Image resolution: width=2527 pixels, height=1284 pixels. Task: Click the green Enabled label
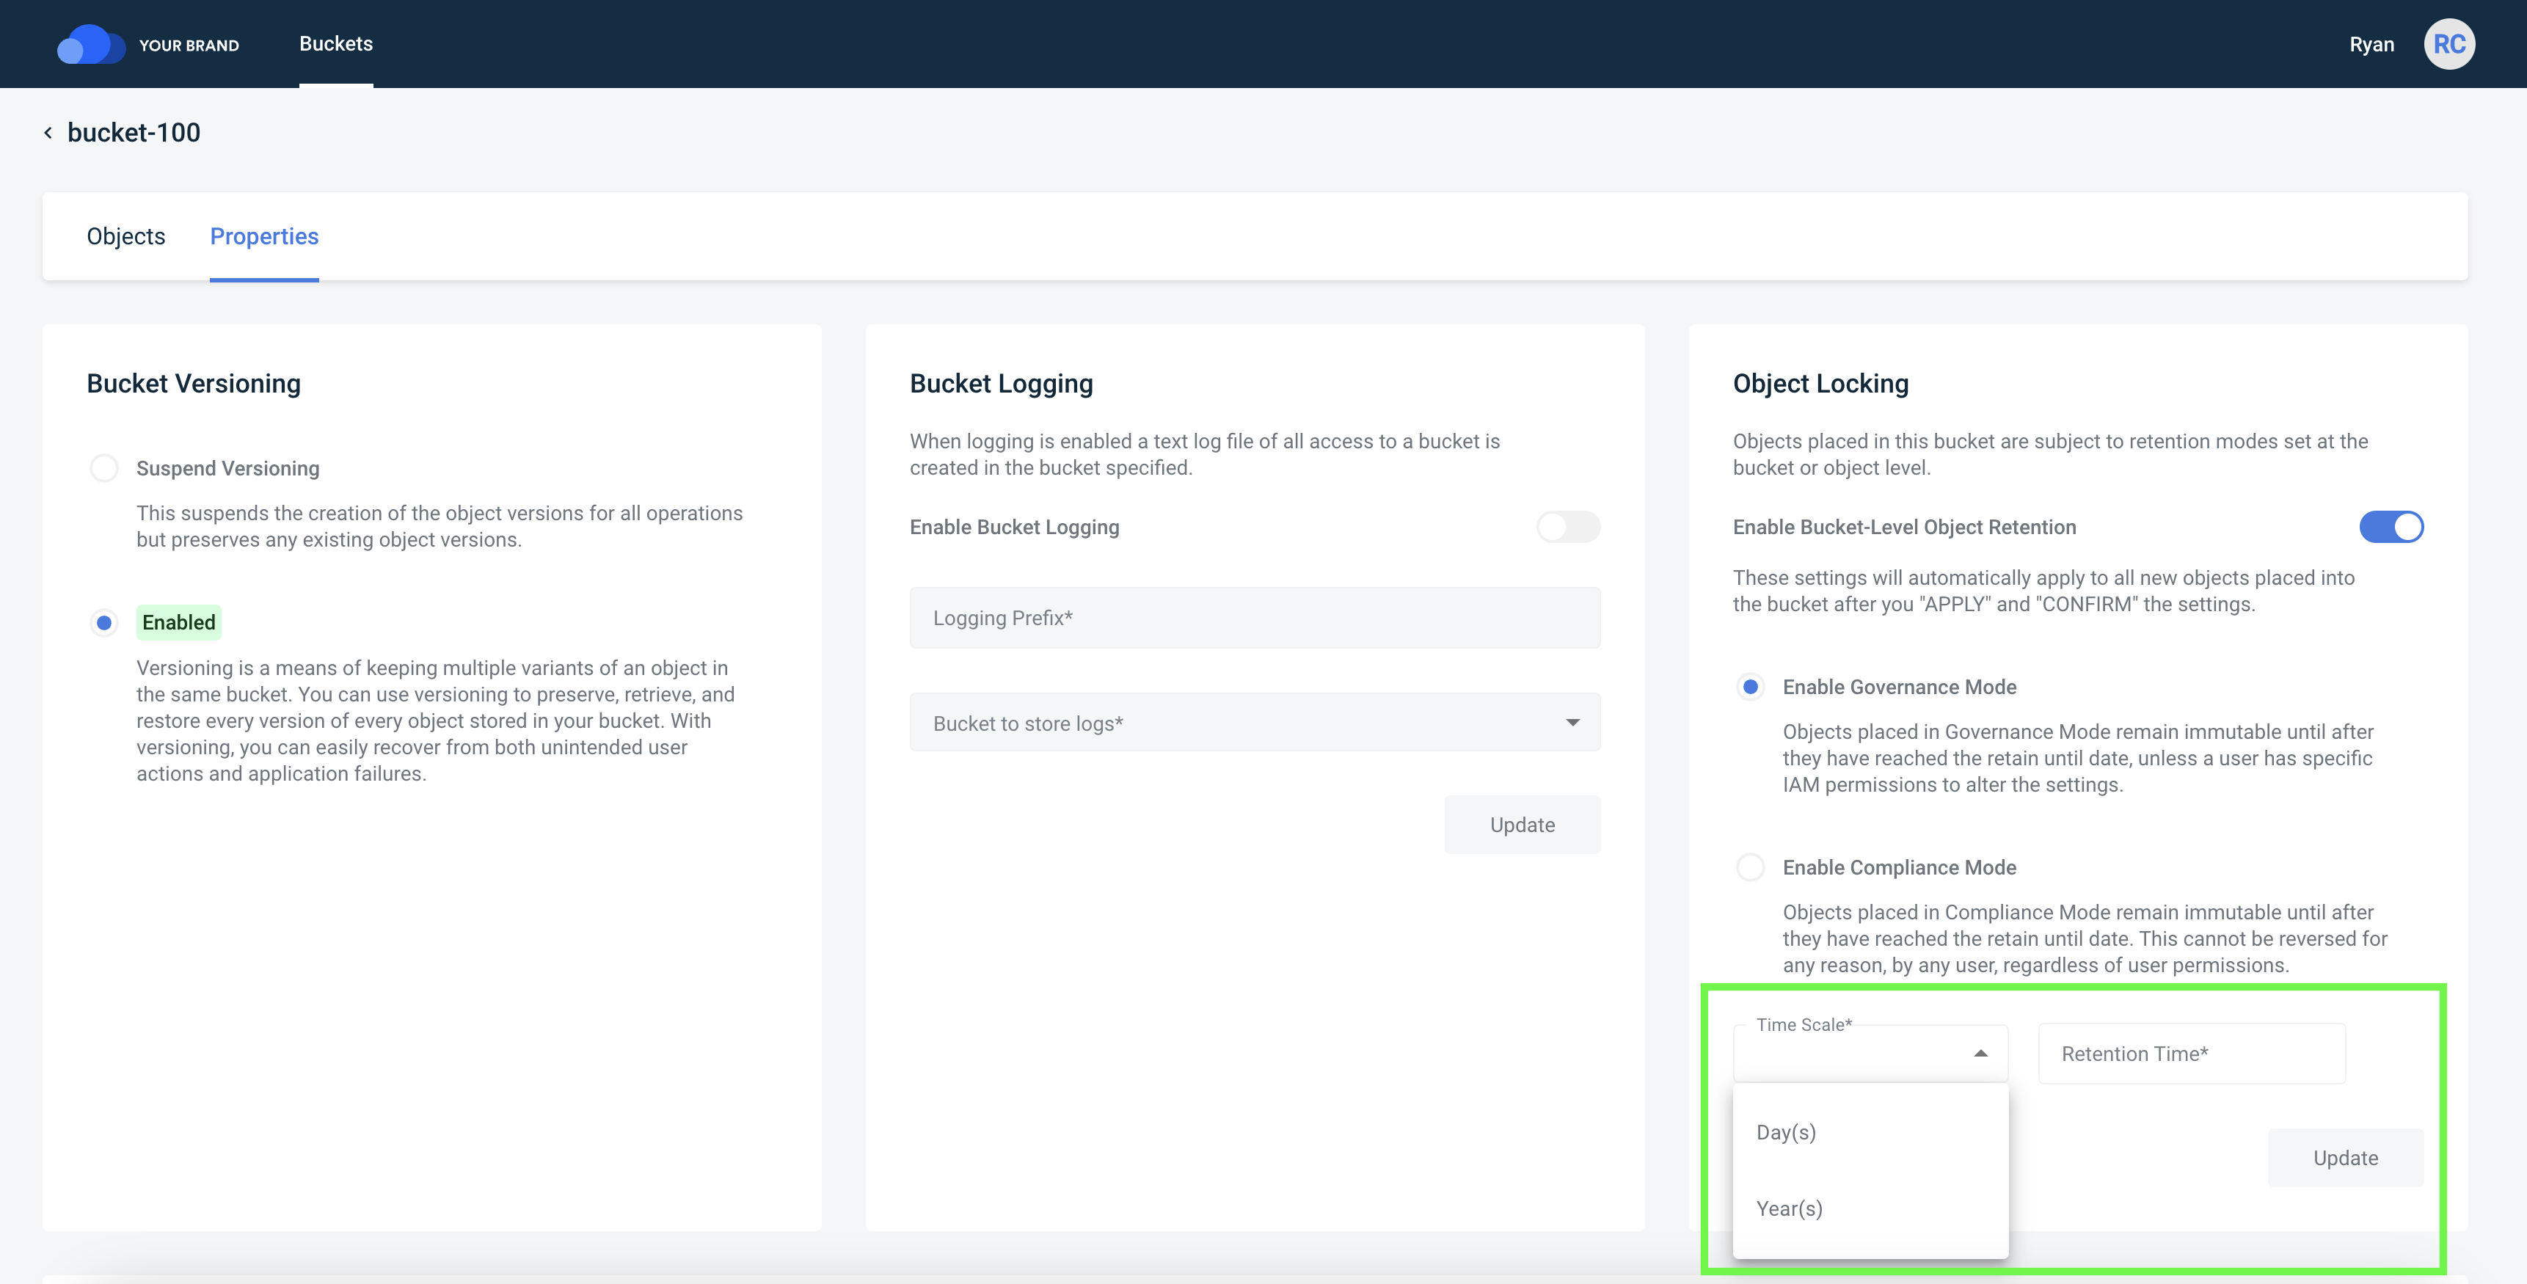(x=178, y=623)
